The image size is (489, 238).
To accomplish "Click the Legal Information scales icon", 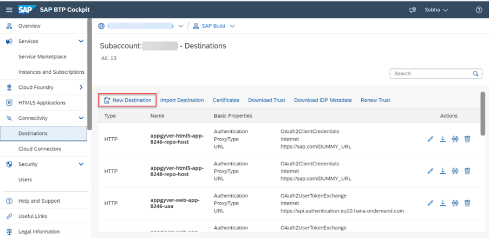I will (x=9, y=231).
